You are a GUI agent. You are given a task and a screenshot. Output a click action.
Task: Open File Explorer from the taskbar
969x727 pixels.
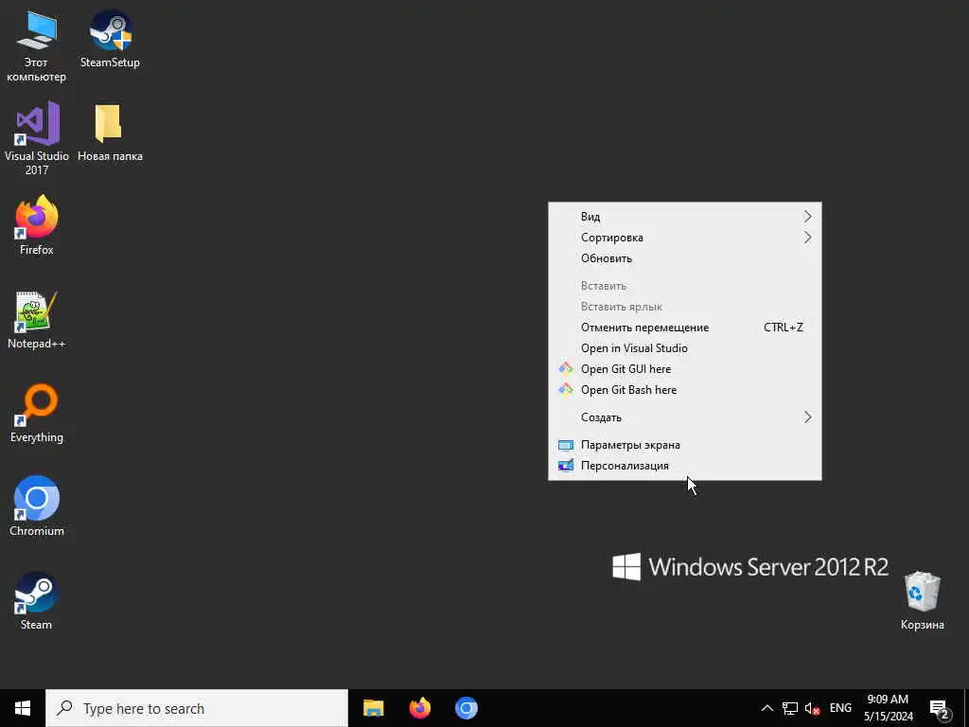pyautogui.click(x=373, y=708)
